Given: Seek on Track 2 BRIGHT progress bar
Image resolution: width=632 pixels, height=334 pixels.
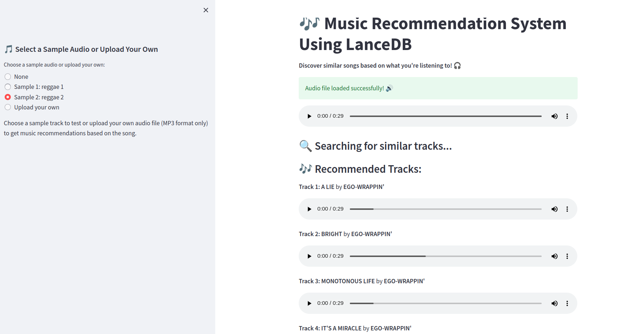Looking at the screenshot, I should click(x=446, y=256).
